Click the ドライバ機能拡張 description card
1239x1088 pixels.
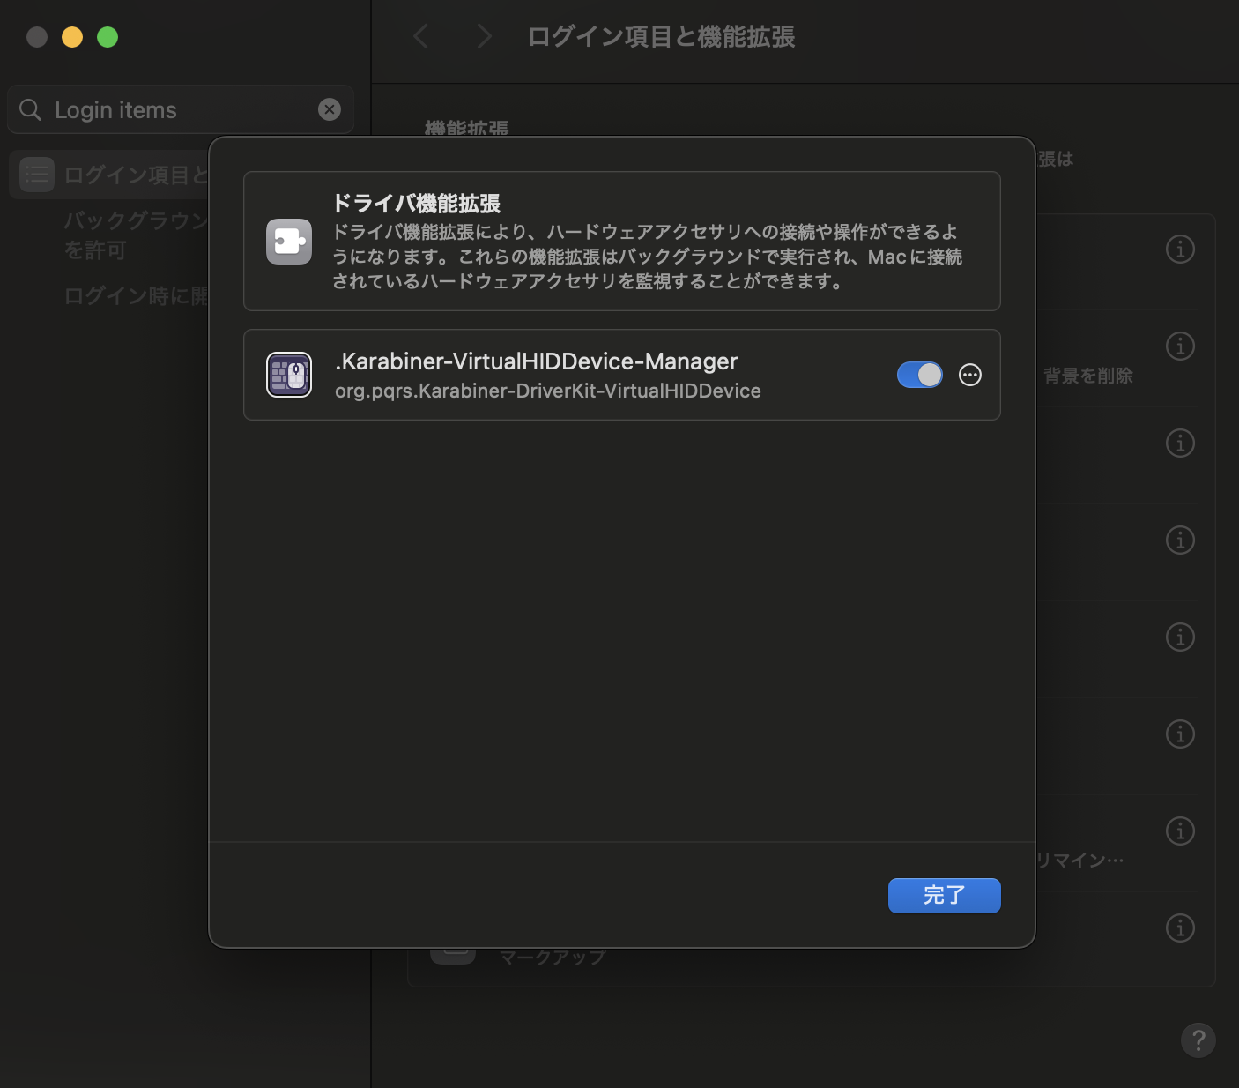pos(621,241)
